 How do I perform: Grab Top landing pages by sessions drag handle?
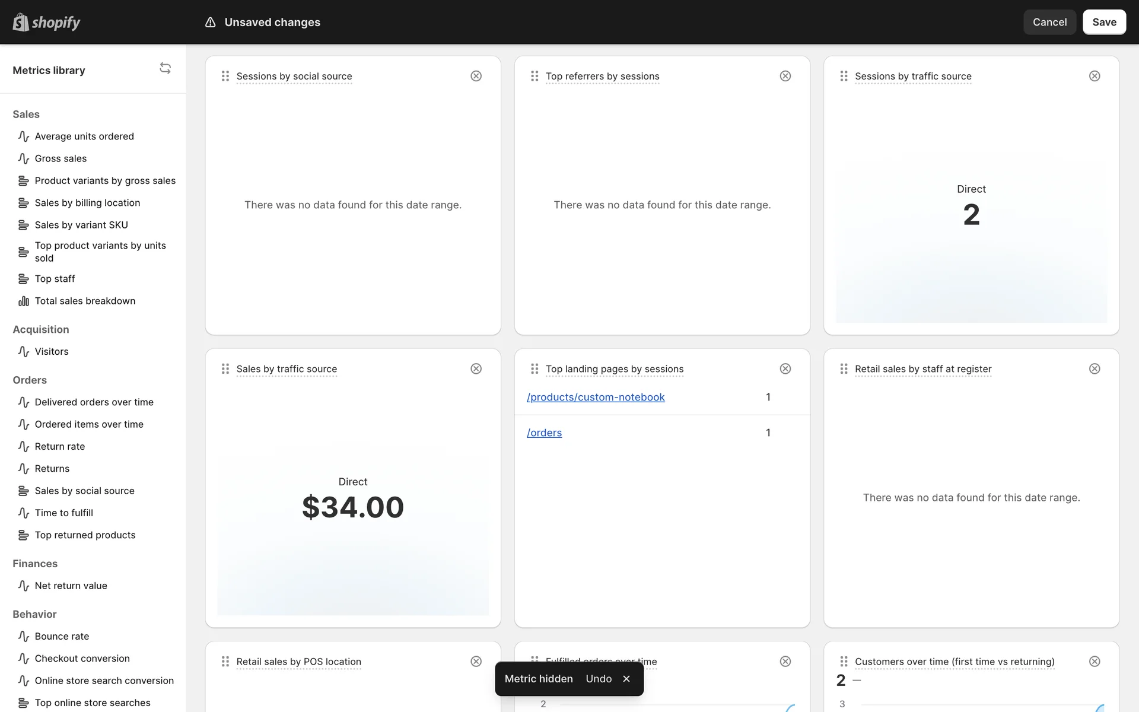click(534, 368)
